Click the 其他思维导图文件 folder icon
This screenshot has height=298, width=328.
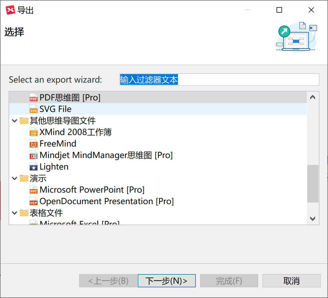point(24,120)
